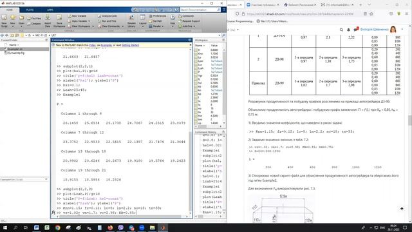
Task: Open the New dropdown in the toolstrip
Action: 13,26
